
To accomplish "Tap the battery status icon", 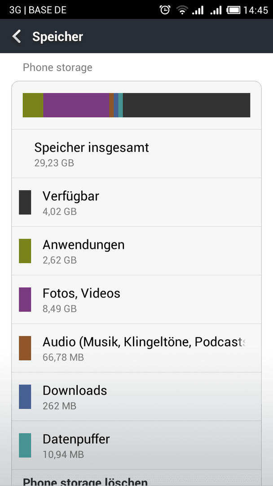I will (234, 10).
